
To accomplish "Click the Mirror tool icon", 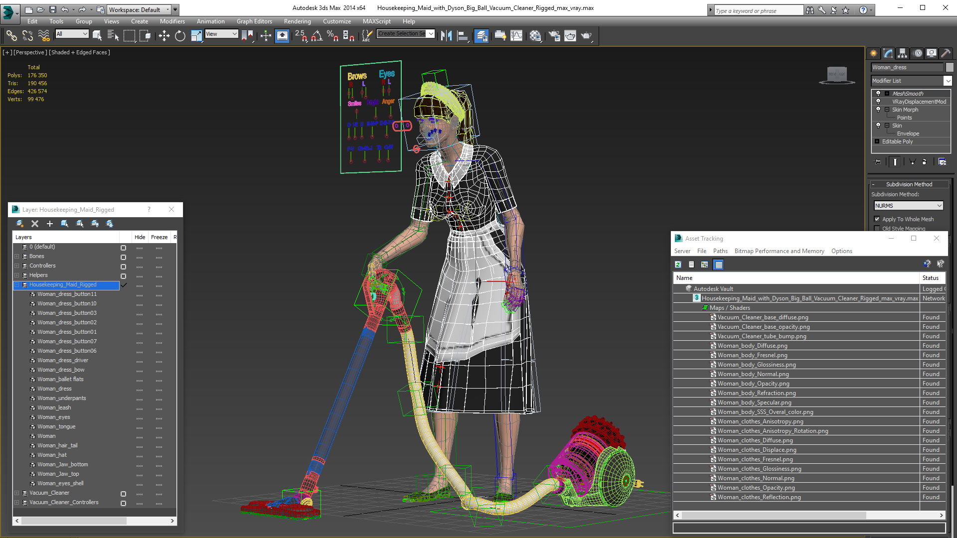I will (x=446, y=35).
